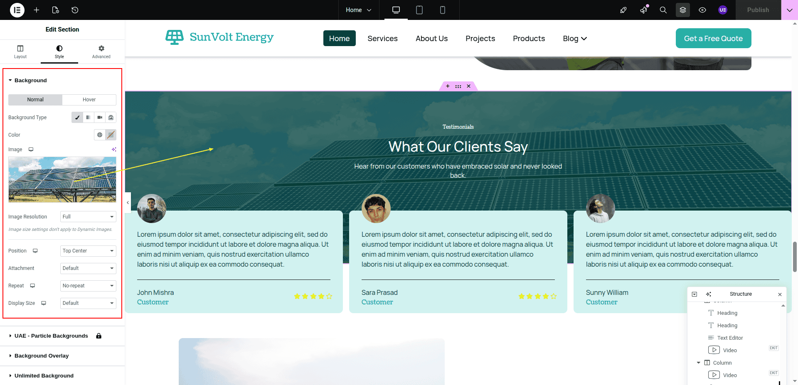
Task: Click the add element plus icon
Action: coord(37,10)
